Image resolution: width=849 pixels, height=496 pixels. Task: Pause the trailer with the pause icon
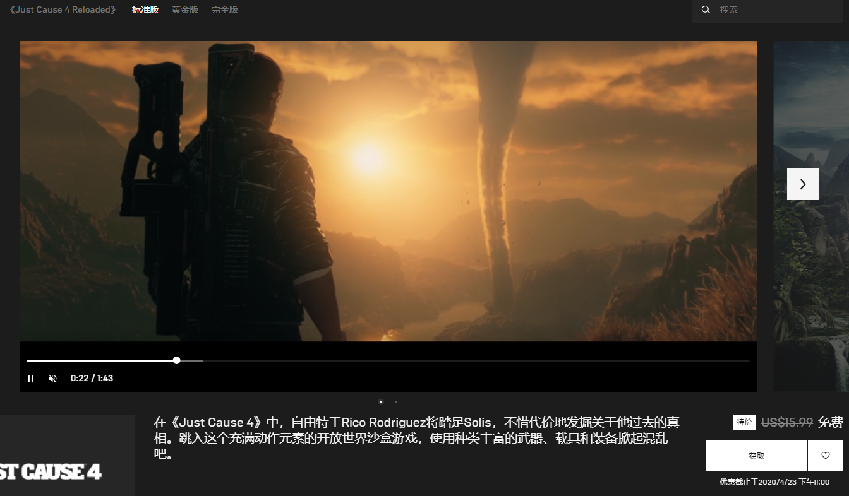pyautogui.click(x=31, y=378)
